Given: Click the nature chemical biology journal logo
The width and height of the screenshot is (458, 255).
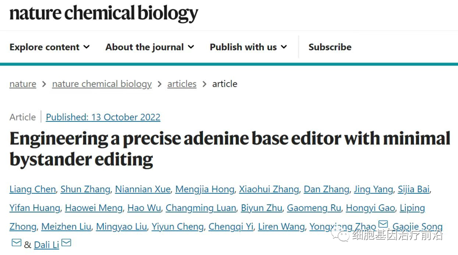Looking at the screenshot, I should coord(103,14).
